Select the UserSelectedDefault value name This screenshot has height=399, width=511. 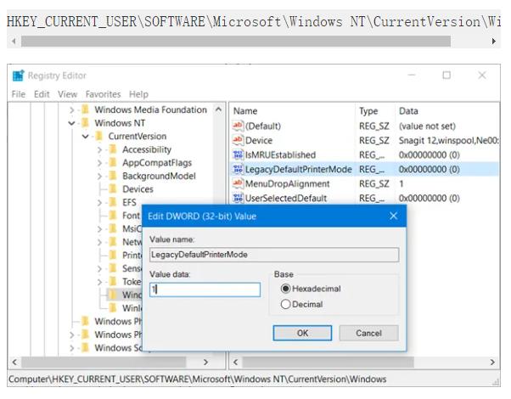pos(286,198)
